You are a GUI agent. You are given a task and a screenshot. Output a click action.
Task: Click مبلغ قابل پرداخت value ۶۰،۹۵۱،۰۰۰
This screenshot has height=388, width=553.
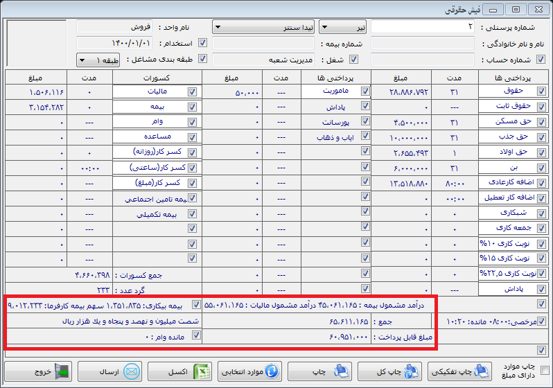349,337
